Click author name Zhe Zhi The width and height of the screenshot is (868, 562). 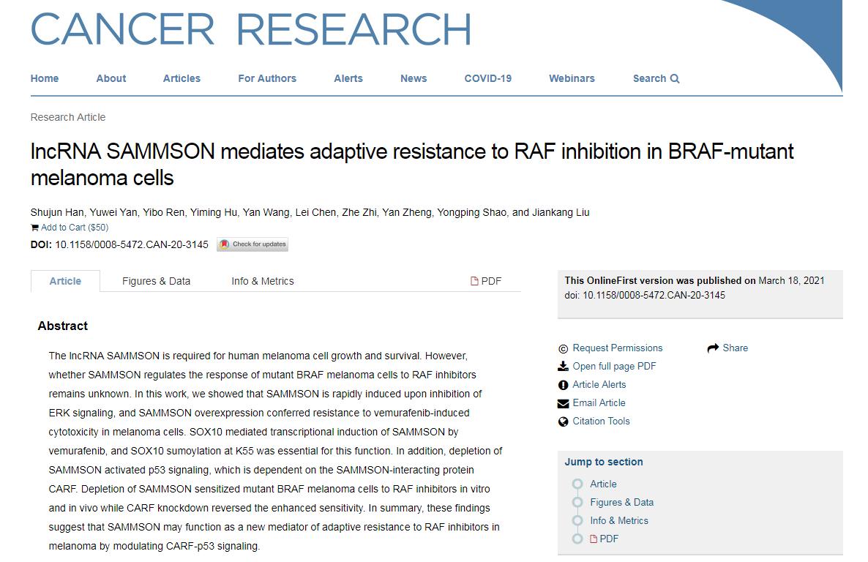tap(359, 213)
